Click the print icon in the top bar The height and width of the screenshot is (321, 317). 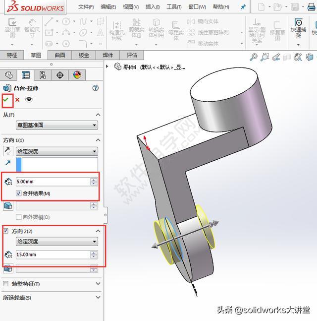tap(311, 7)
